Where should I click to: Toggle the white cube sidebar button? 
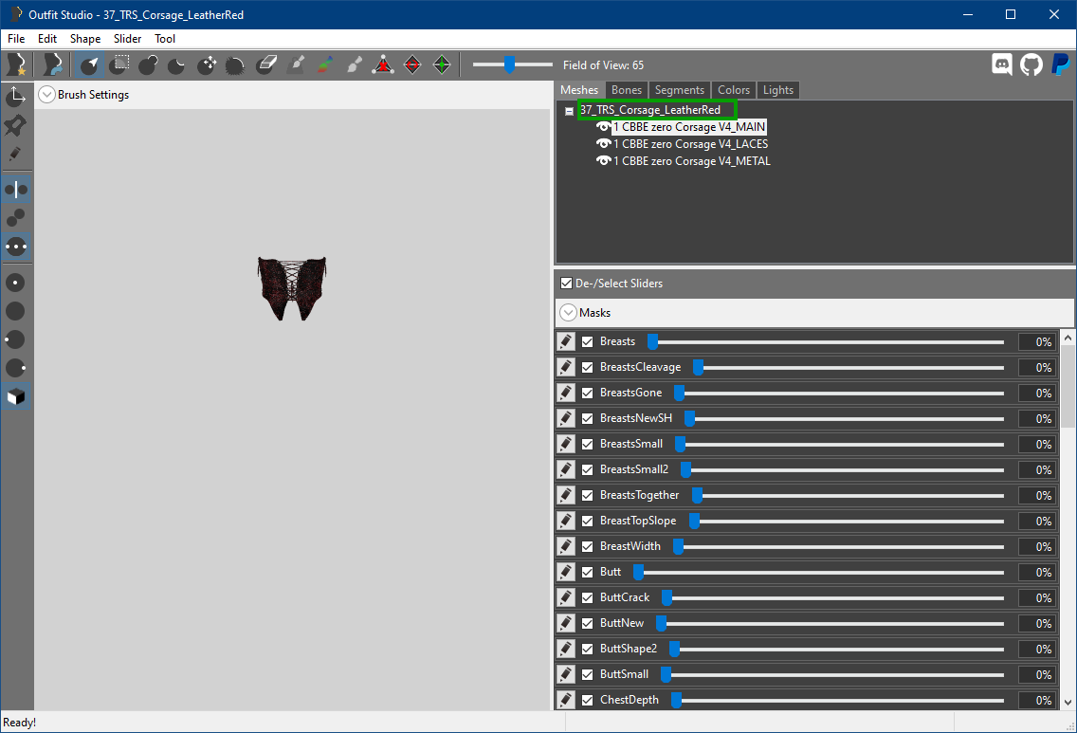16,396
